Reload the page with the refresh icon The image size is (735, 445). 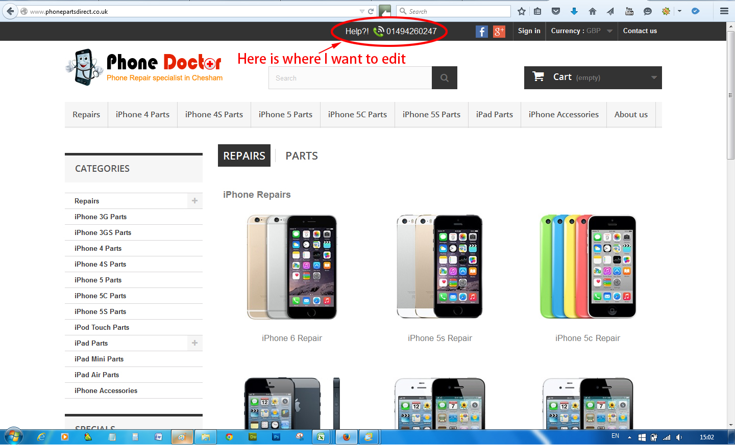(x=371, y=11)
